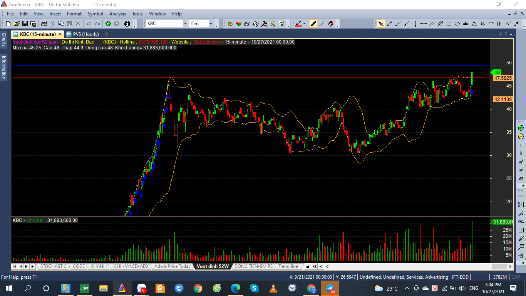Viewport: 526px width, 296px height.
Task: Expand the 15m interval dropdown
Action: (x=211, y=24)
